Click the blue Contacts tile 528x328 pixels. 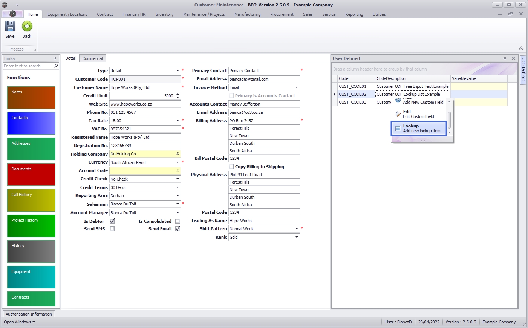[x=31, y=123]
